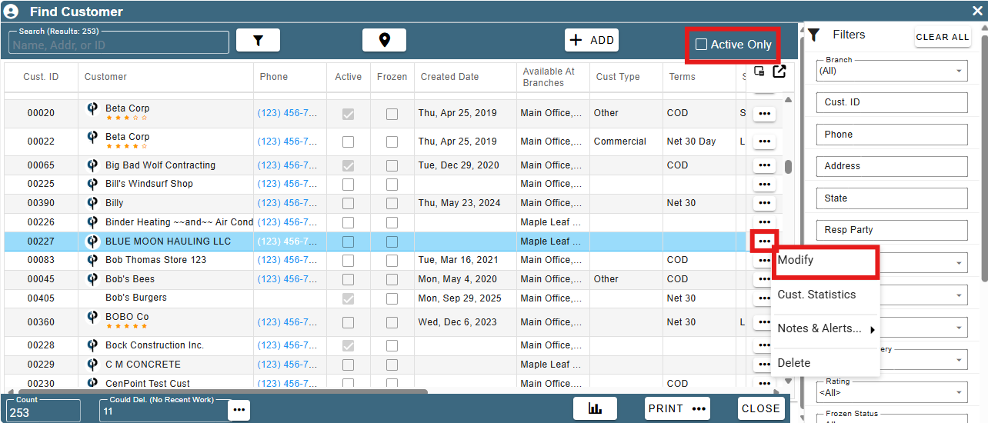Sort by the Cust Type column header
The height and width of the screenshot is (423, 988).
[618, 77]
